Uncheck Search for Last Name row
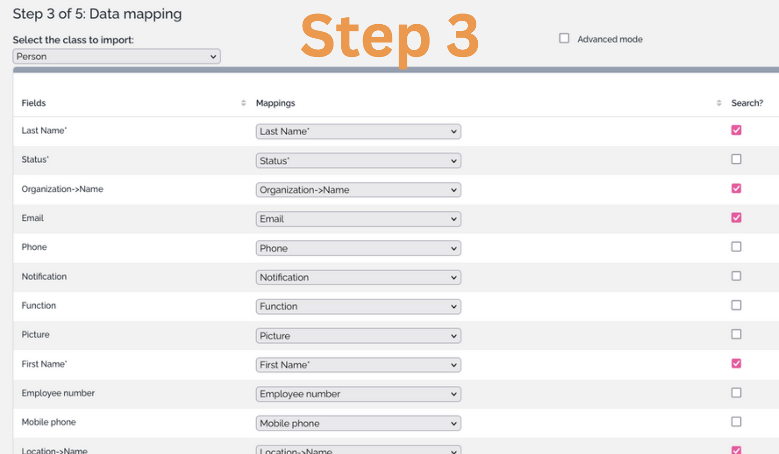This screenshot has width=779, height=454. pyautogui.click(x=736, y=130)
